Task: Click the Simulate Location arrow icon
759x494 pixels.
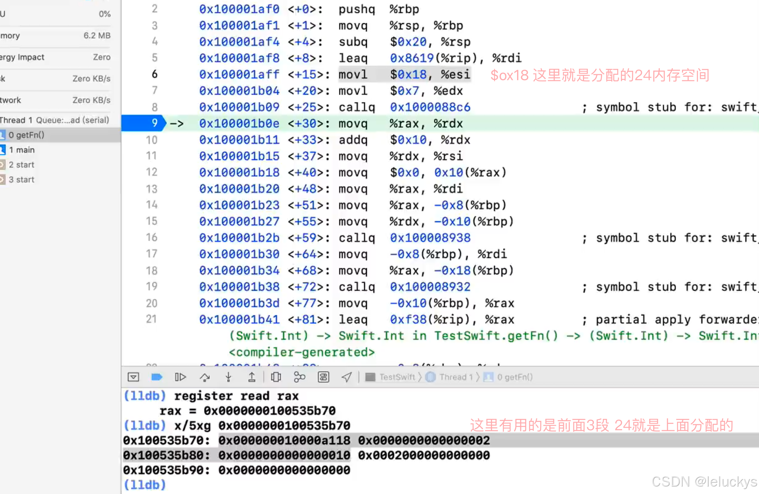Action: click(x=346, y=377)
